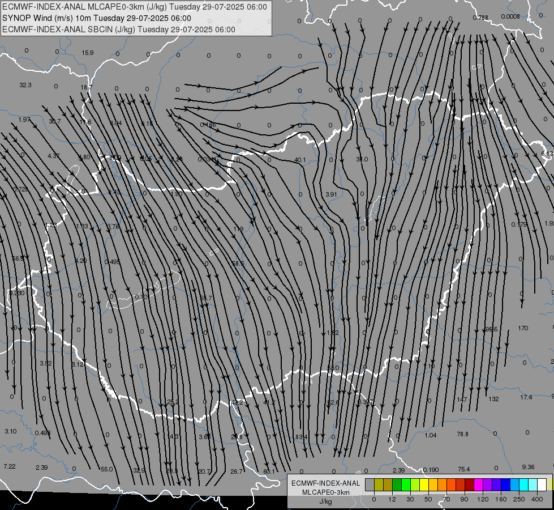
Task: Click the 83.4 map value
Action: [x=302, y=437]
